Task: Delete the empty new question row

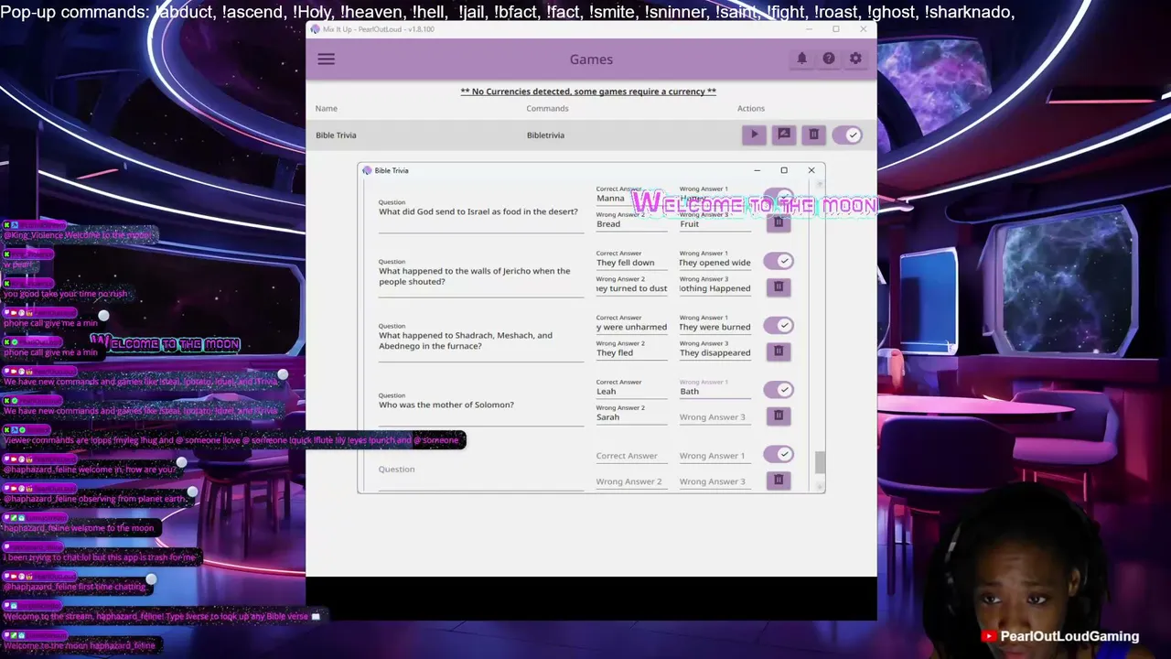Action: 779,480
